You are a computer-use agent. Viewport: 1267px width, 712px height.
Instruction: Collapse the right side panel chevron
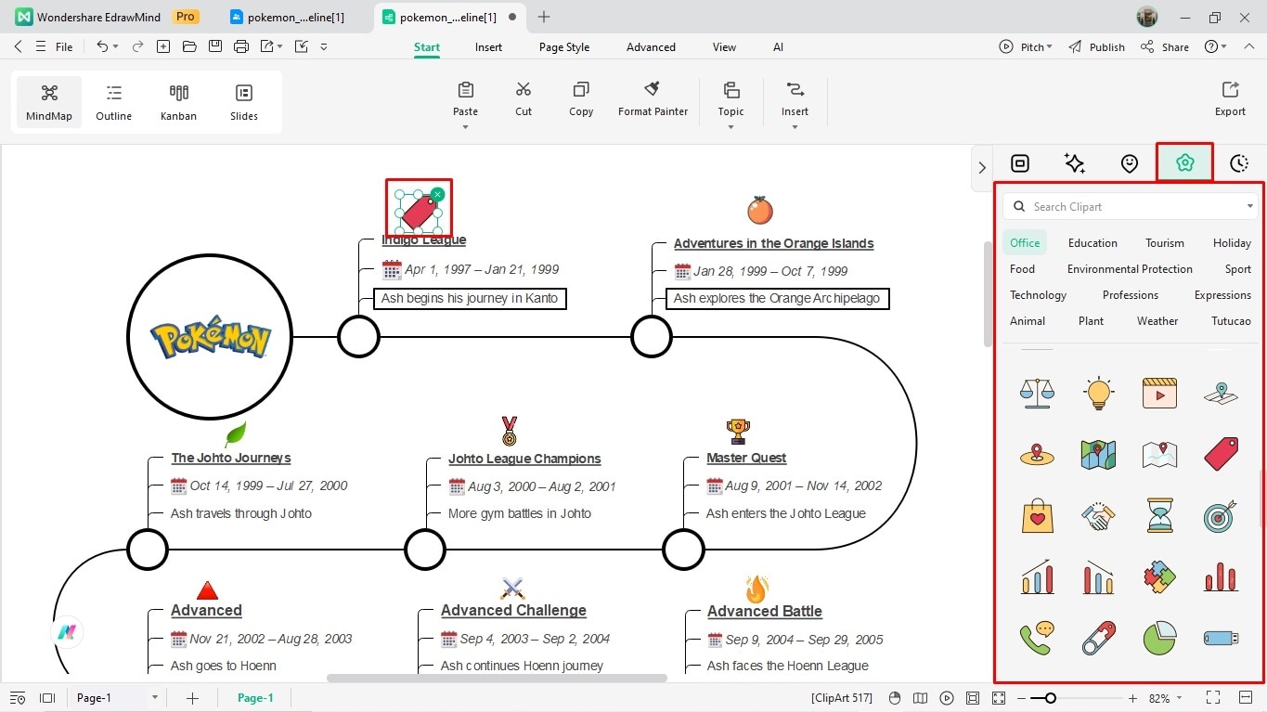click(982, 168)
